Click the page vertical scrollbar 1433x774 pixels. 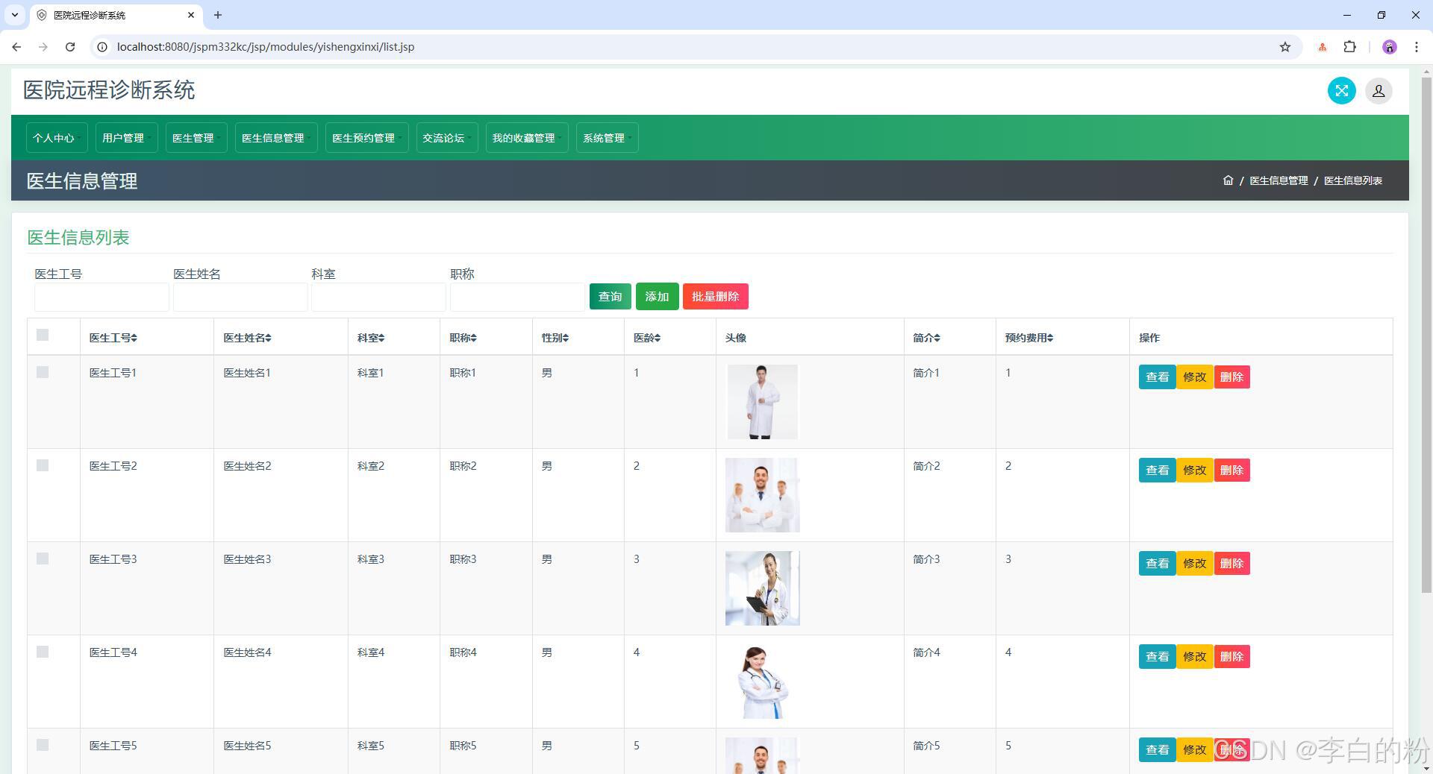click(1426, 336)
